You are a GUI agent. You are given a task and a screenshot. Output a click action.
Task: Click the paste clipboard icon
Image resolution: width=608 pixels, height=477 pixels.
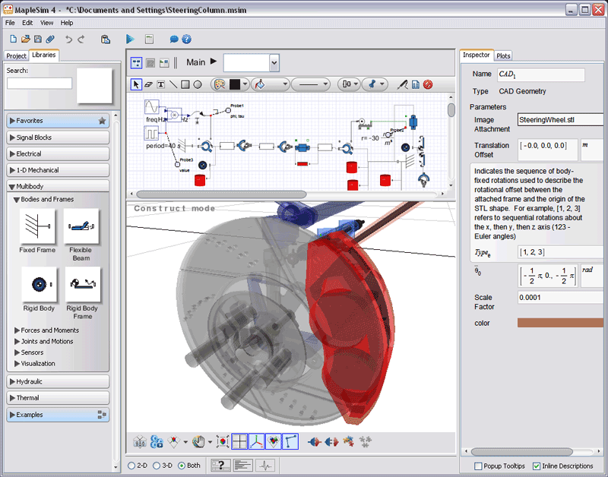click(105, 39)
